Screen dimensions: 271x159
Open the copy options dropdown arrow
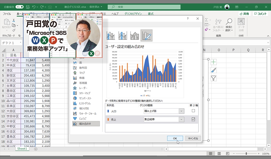tap(17, 26)
